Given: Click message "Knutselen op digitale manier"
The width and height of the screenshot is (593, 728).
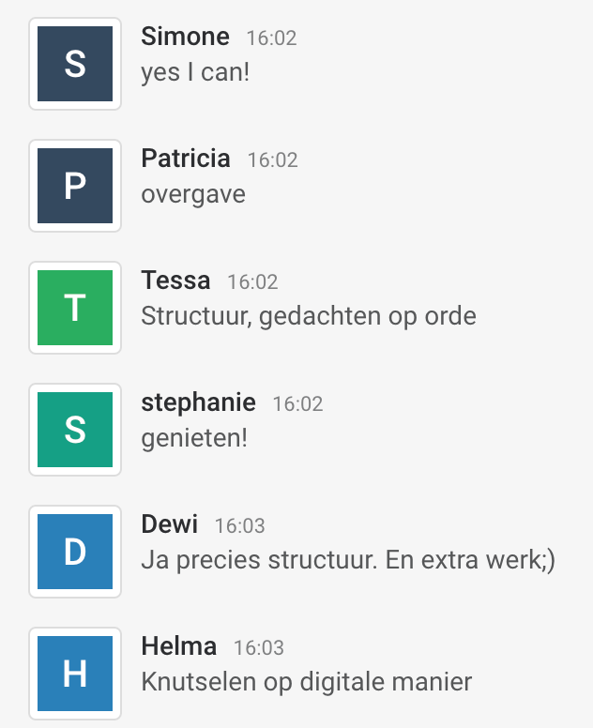Looking at the screenshot, I should pos(306,682).
